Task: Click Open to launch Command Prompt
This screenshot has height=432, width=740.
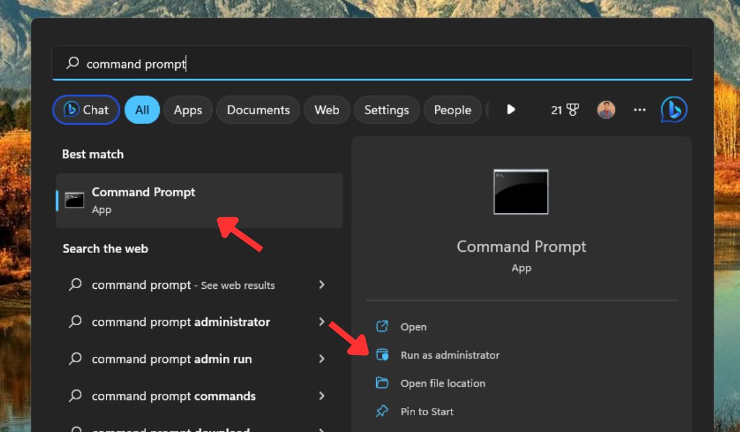Action: tap(413, 326)
